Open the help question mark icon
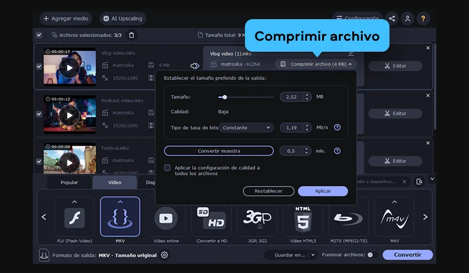Viewport: 469px width, 273px height. click(x=424, y=19)
